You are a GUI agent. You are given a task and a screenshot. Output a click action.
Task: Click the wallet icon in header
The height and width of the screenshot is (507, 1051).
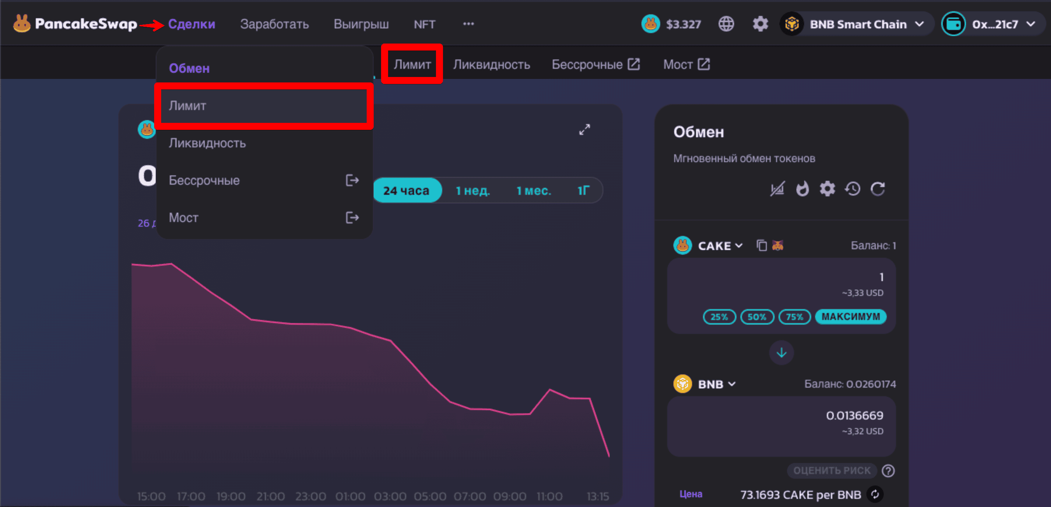(x=953, y=24)
